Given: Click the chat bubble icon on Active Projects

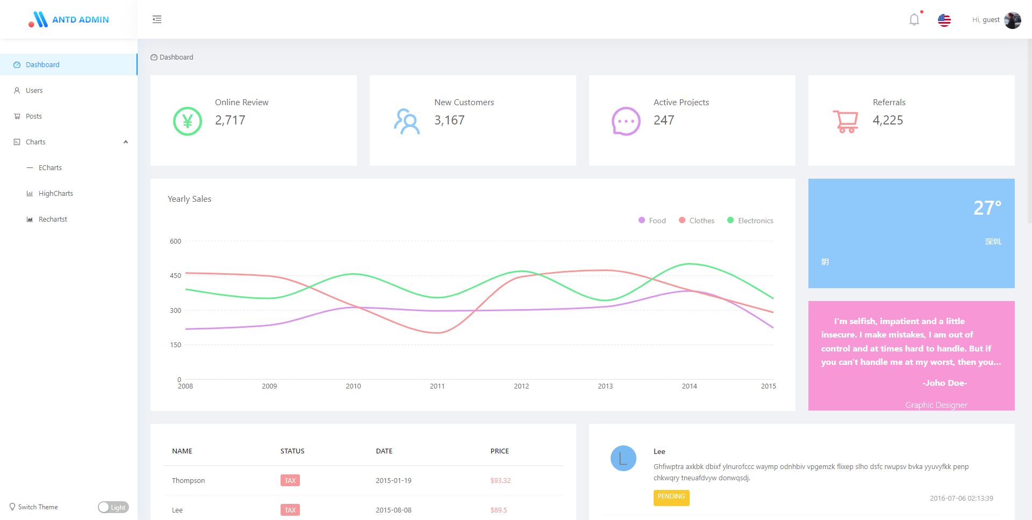Looking at the screenshot, I should pos(626,121).
